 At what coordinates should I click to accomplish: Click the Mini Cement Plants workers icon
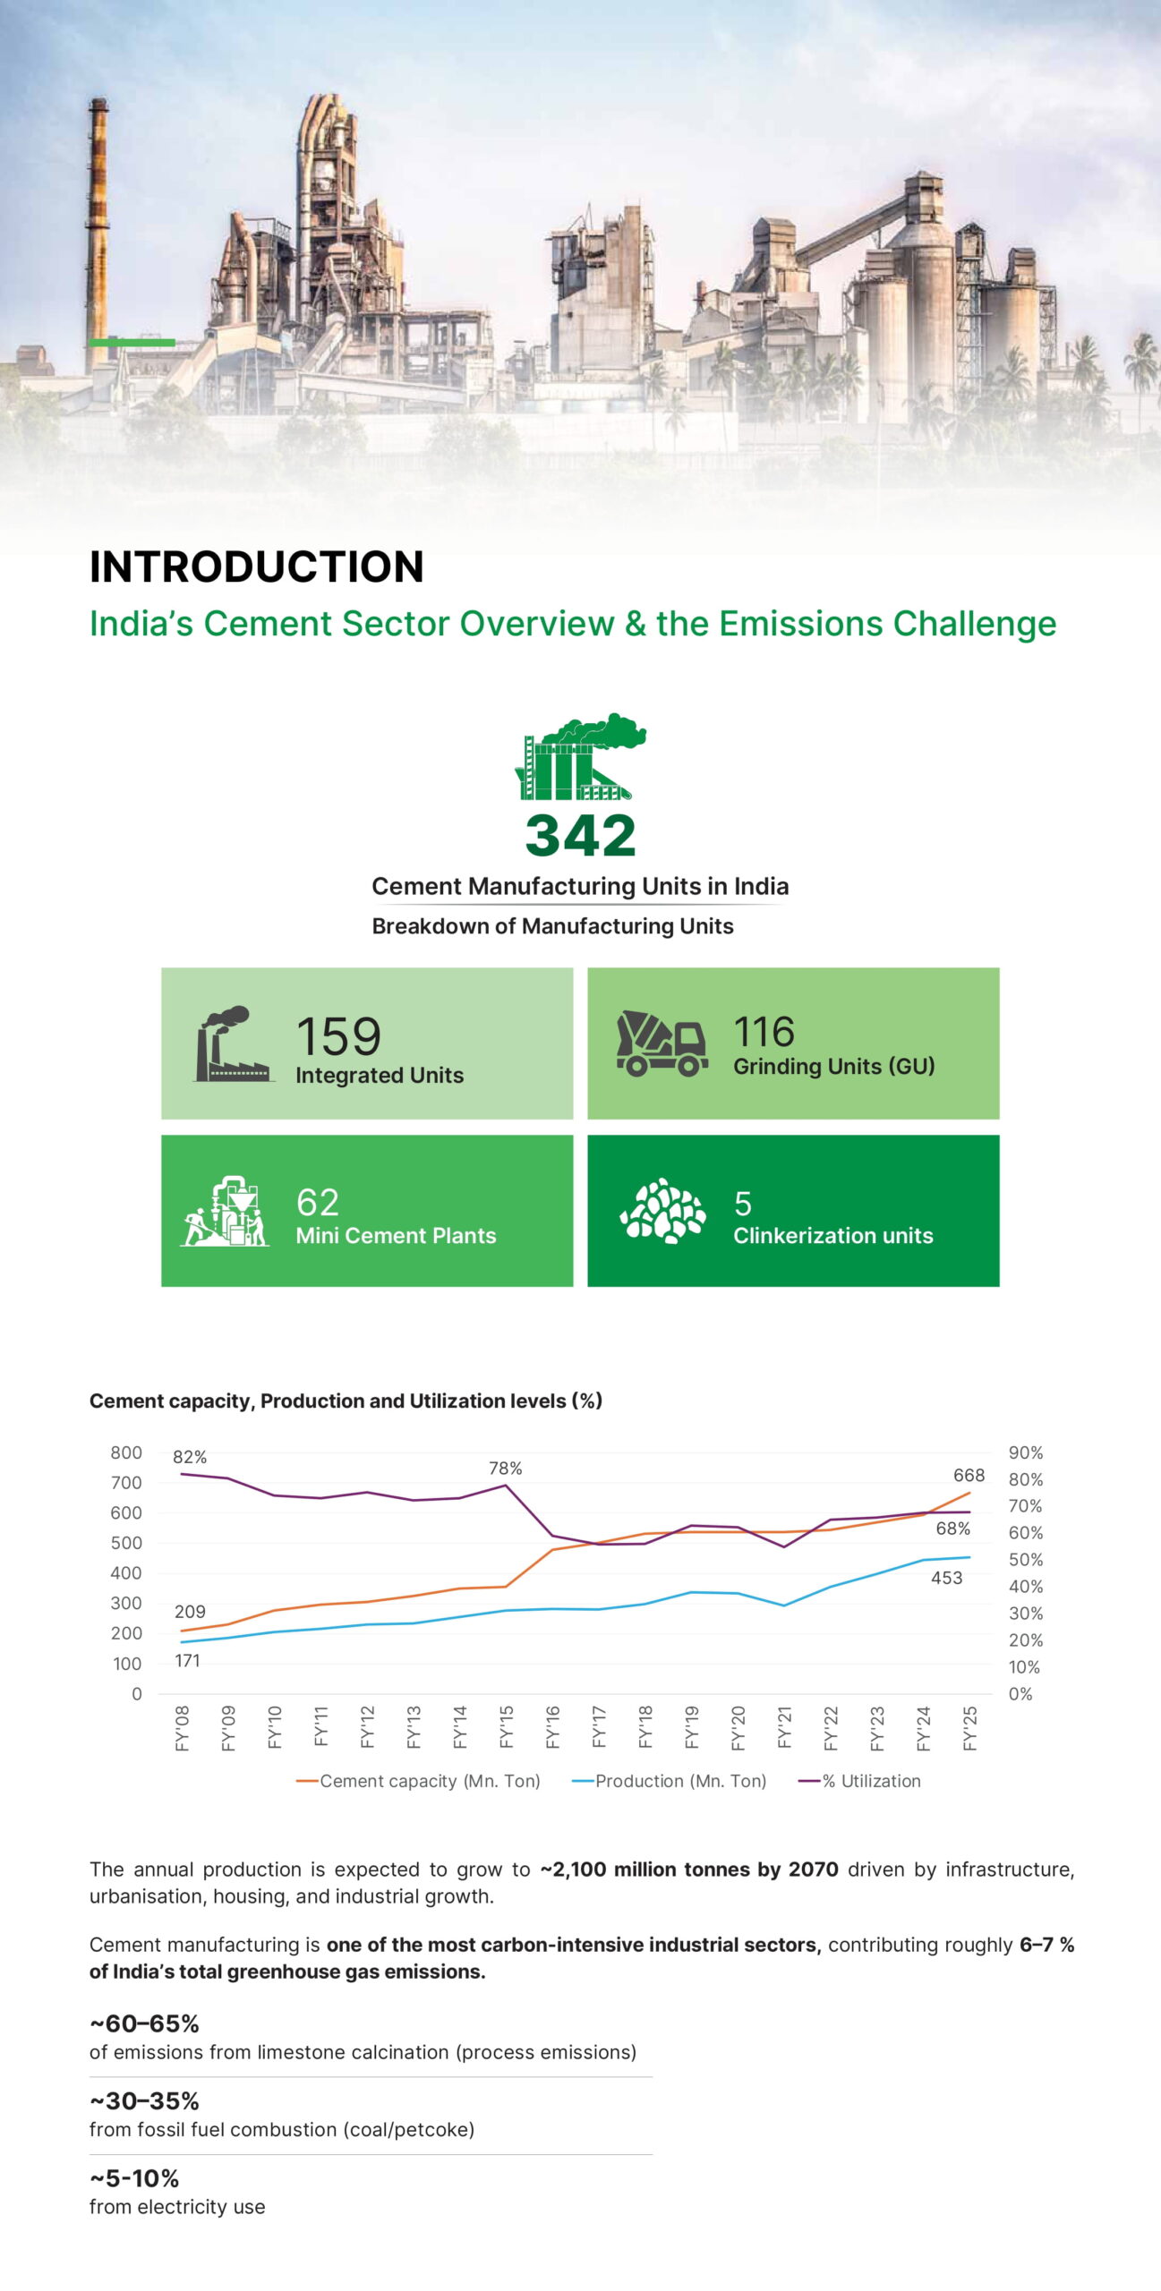[225, 1211]
